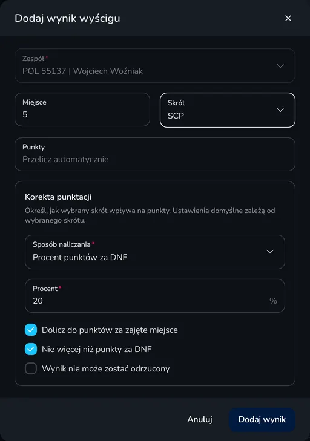Click the Dodaj wynik button
Viewport: 310px width, 441px height.
coord(262,420)
